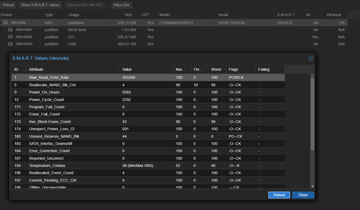Click the Reload button in the top toolbar
This screenshot has width=360, height=210.
click(8, 5)
